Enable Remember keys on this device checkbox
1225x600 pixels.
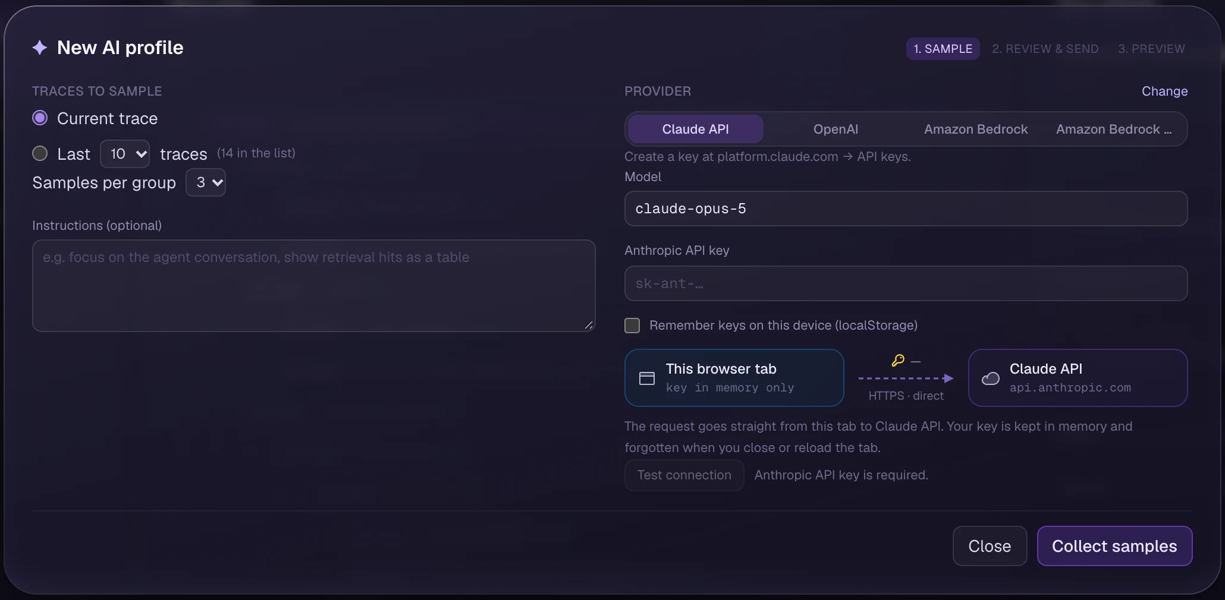click(x=632, y=326)
